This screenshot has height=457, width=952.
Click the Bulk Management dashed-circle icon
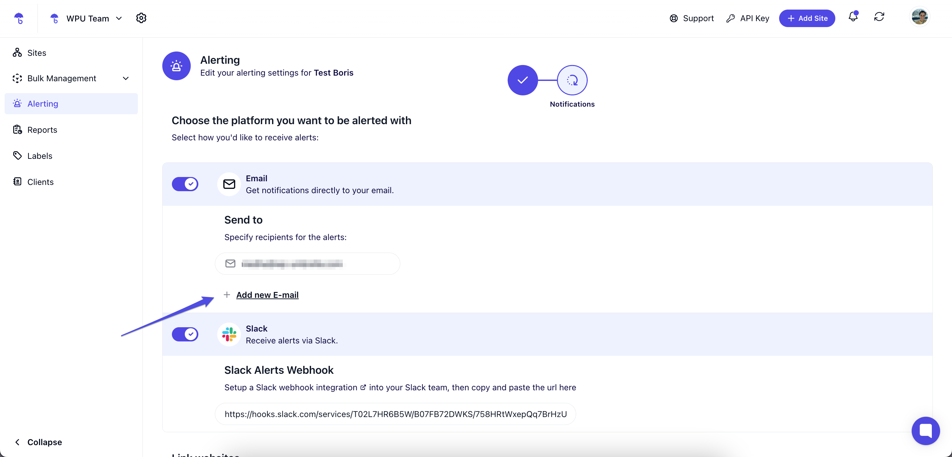[17, 78]
